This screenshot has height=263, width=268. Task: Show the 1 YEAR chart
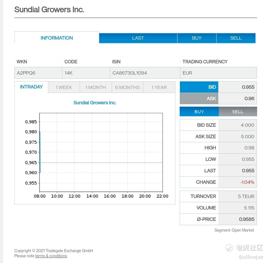(x=159, y=87)
